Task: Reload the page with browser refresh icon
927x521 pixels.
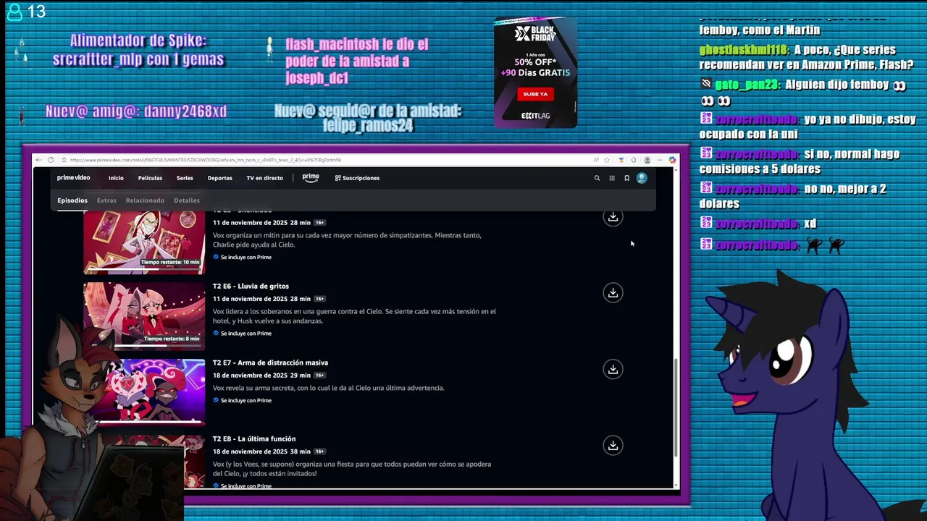Action: 51,160
